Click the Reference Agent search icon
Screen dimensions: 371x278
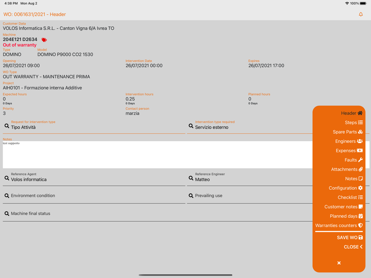(x=7, y=178)
